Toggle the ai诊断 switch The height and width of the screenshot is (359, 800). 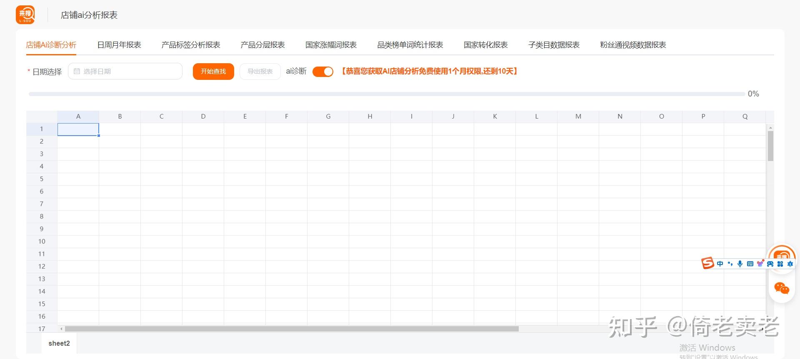323,72
